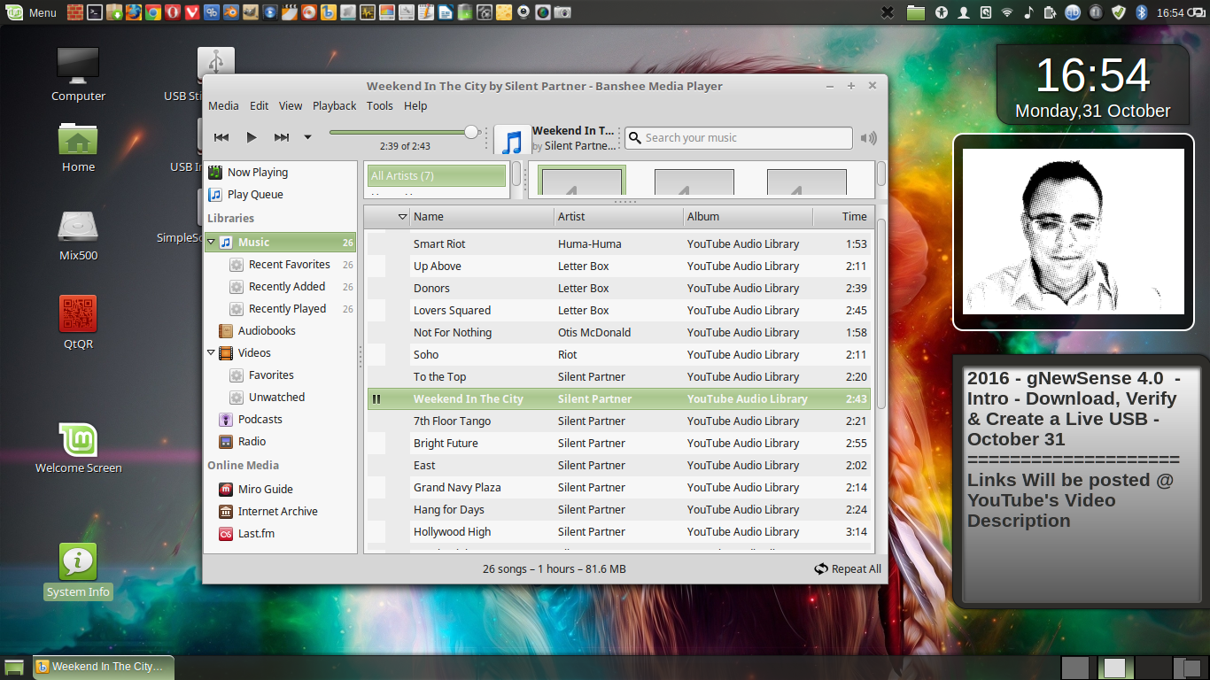The width and height of the screenshot is (1210, 680).
Task: Open the Media menu
Action: 223,105
